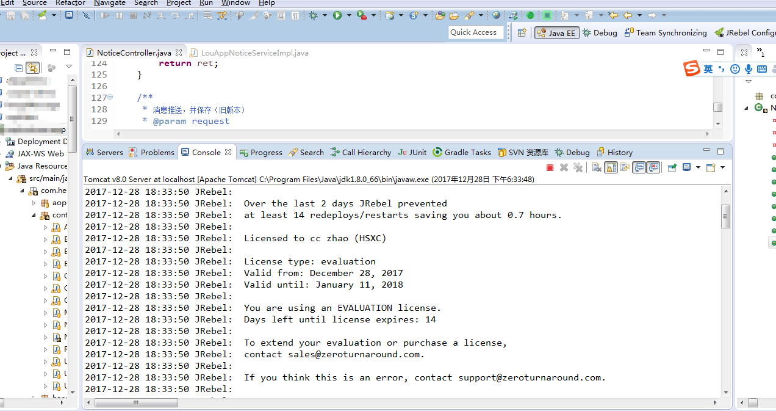
Task: Click the Quick Access search field
Action: click(476, 32)
